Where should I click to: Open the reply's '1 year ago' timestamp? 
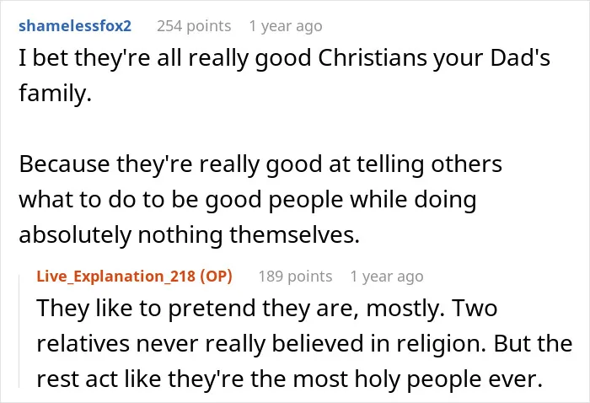tap(387, 277)
